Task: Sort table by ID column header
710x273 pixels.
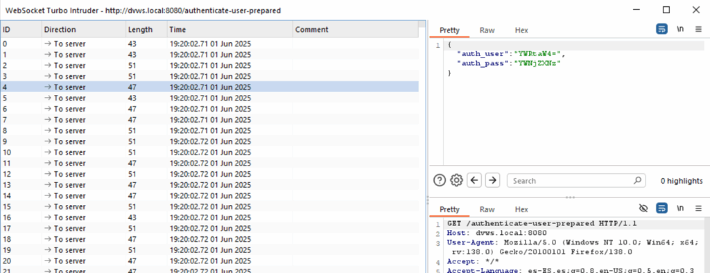Action: (21, 29)
